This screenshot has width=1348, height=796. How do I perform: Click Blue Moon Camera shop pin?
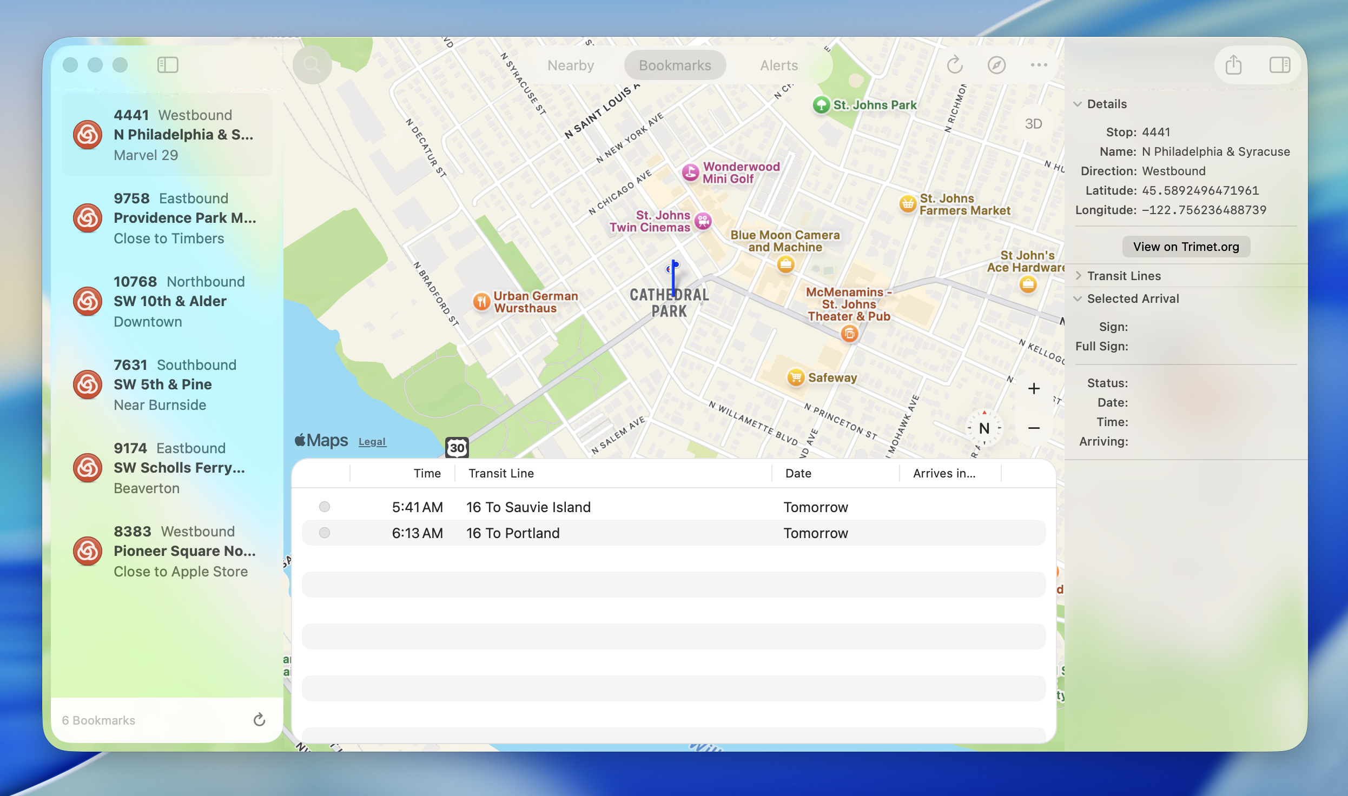tap(785, 264)
